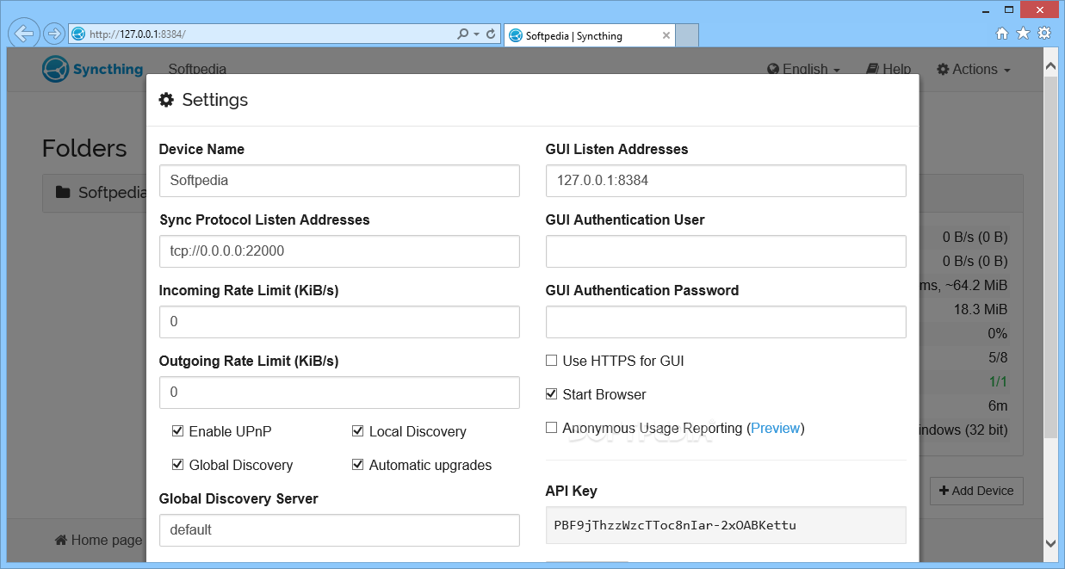The height and width of the screenshot is (569, 1065).
Task: Click the Softpedia navbar item
Action: tap(197, 70)
